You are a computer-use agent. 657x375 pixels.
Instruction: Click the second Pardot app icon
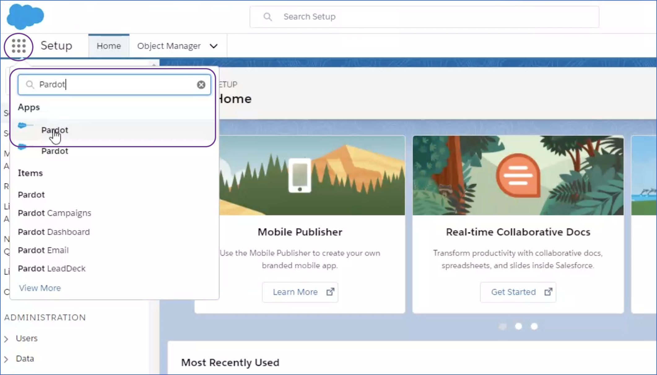[x=22, y=147]
